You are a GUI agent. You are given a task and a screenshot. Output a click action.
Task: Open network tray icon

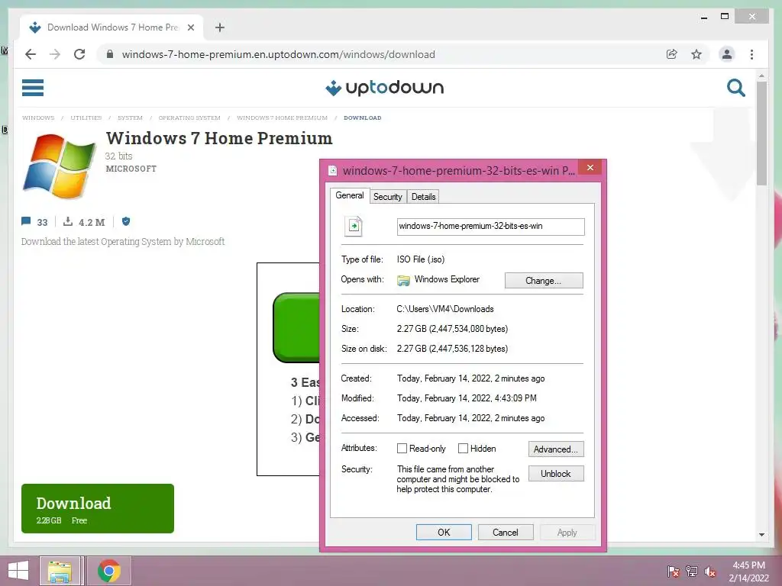tap(692, 572)
